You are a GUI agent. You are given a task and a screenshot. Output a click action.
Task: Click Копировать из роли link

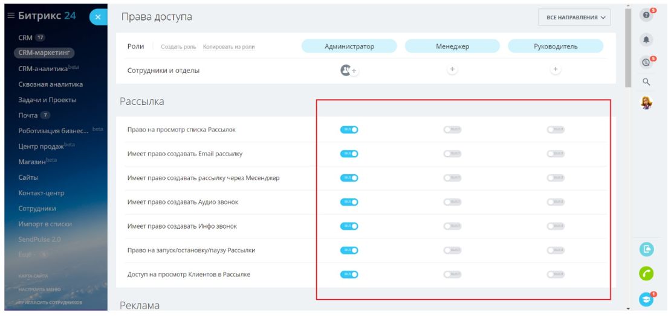pyautogui.click(x=229, y=47)
